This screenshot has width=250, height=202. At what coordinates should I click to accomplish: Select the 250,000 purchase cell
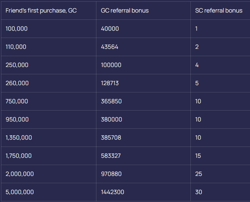[17, 65]
